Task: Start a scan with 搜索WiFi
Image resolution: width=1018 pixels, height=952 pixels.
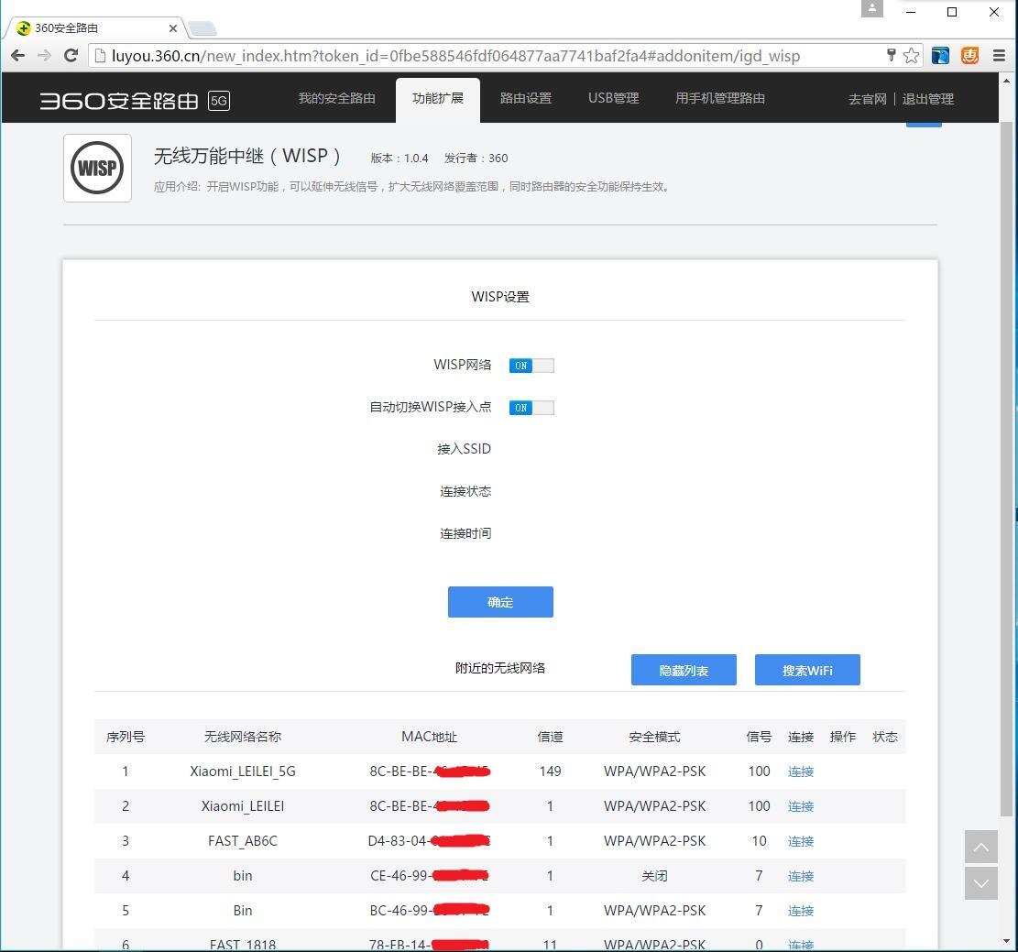Action: [x=807, y=670]
